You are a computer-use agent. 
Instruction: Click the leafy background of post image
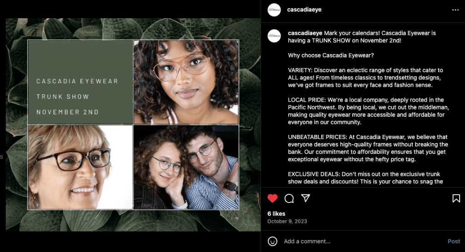tap(133, 221)
